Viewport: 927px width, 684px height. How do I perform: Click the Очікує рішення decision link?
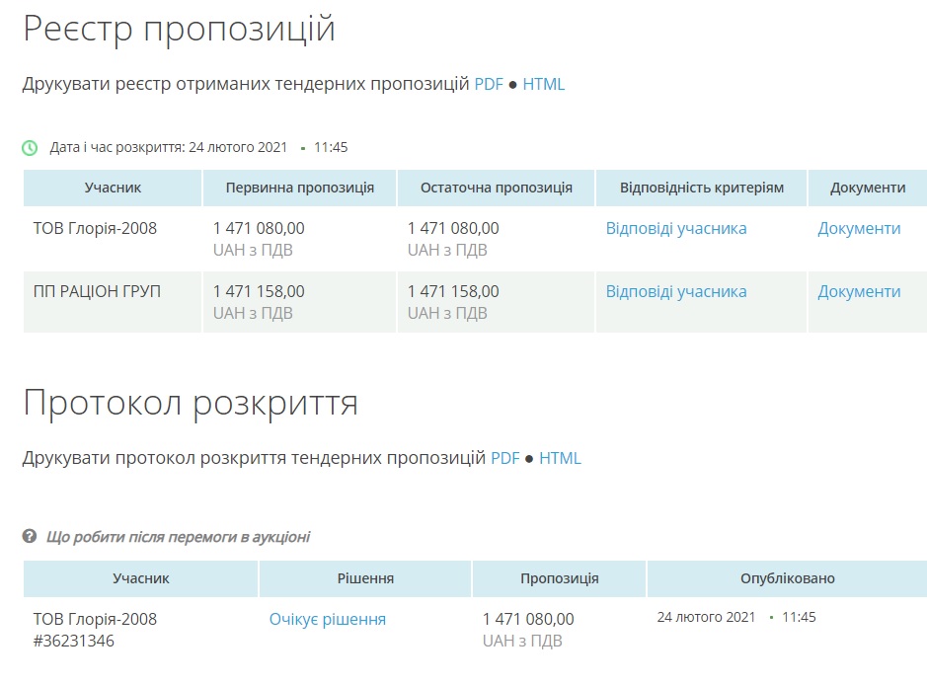click(328, 619)
